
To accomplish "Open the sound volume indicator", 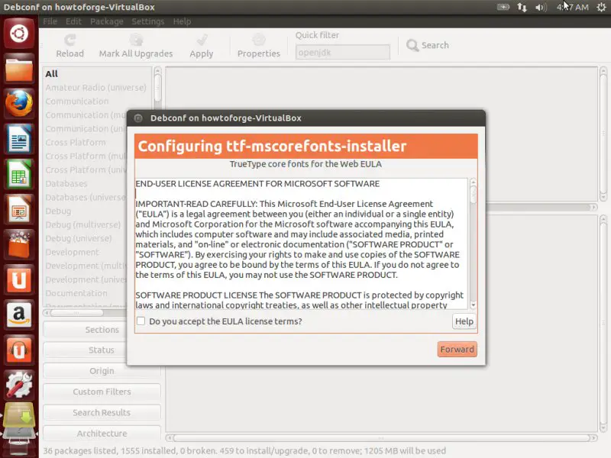I will (x=541, y=7).
